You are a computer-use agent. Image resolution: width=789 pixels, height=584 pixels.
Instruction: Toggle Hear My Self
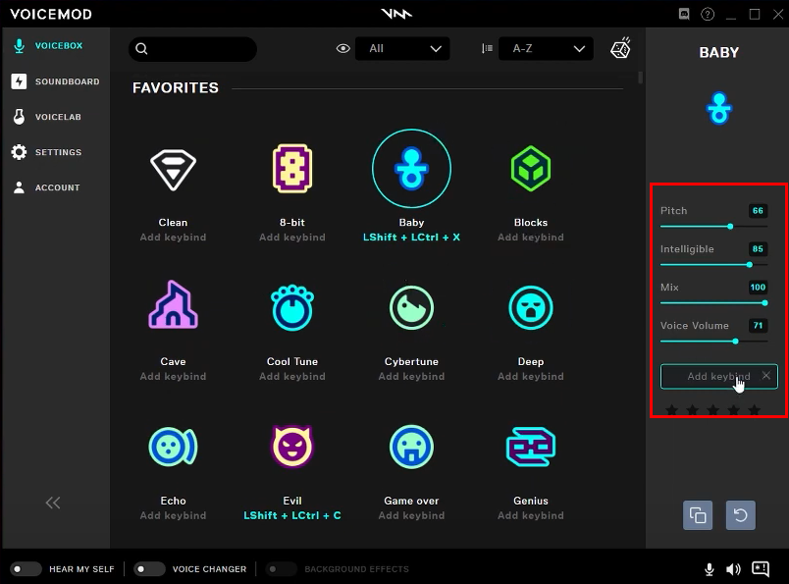pyautogui.click(x=26, y=568)
